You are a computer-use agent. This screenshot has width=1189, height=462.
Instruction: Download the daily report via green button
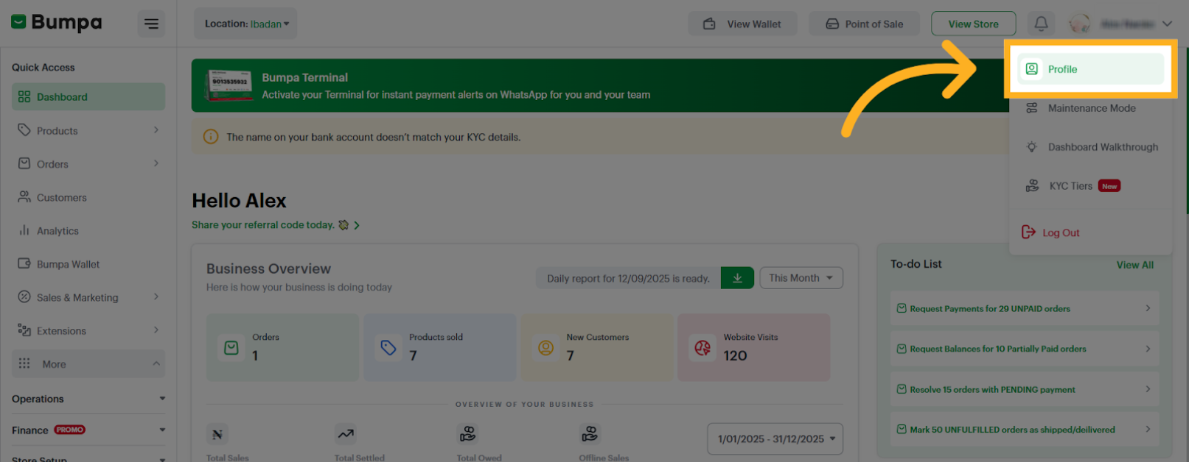click(737, 278)
